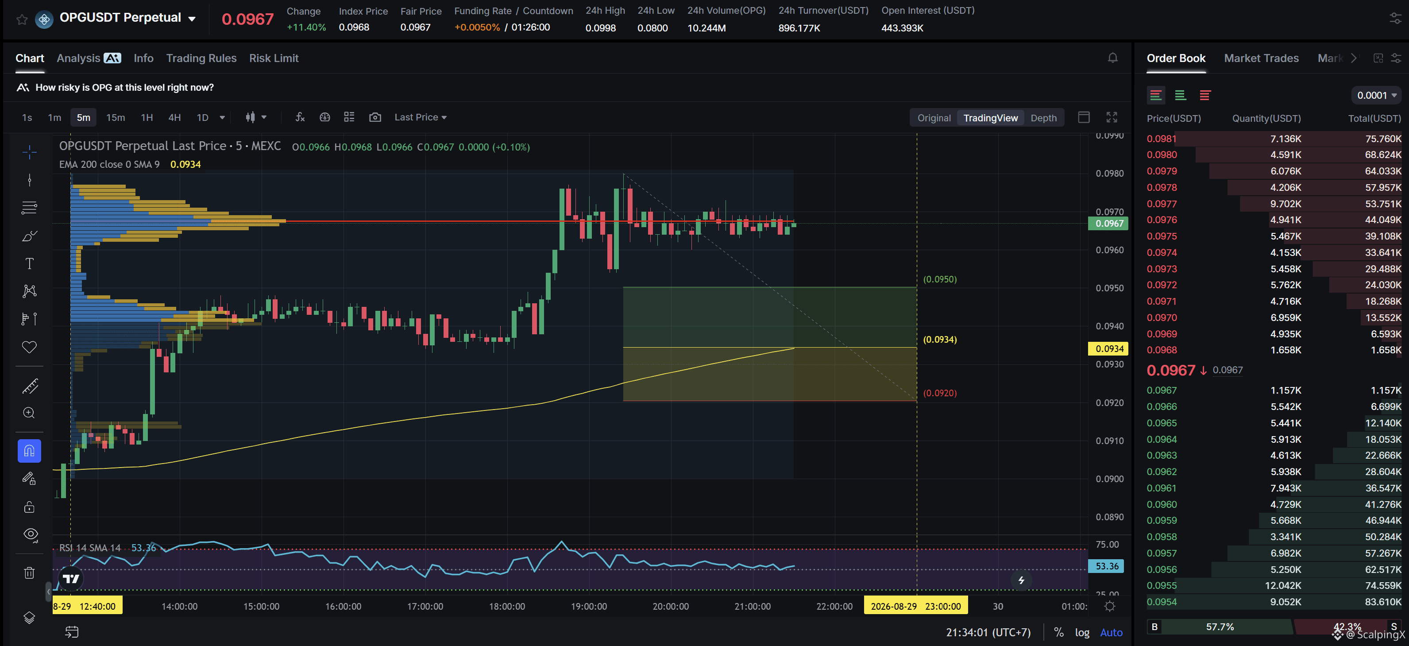The height and width of the screenshot is (646, 1409).
Task: Show more order book tabs via chevron
Action: pos(1354,58)
